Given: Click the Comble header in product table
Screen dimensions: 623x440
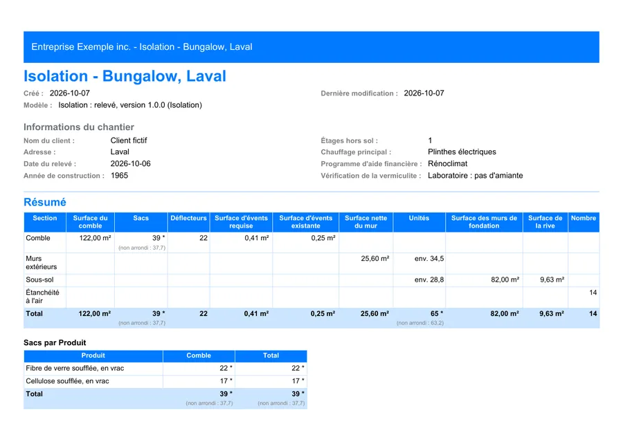Looking at the screenshot, I should (x=199, y=356).
